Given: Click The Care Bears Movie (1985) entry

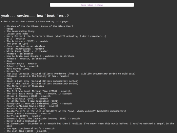Looking at the screenshot, I should point(39,94).
